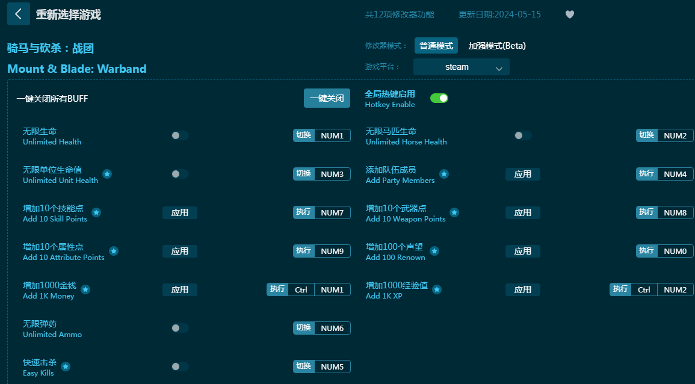Click NUM9 hotkey field for Attribute Points
This screenshot has width=695, height=384.
[x=332, y=252]
